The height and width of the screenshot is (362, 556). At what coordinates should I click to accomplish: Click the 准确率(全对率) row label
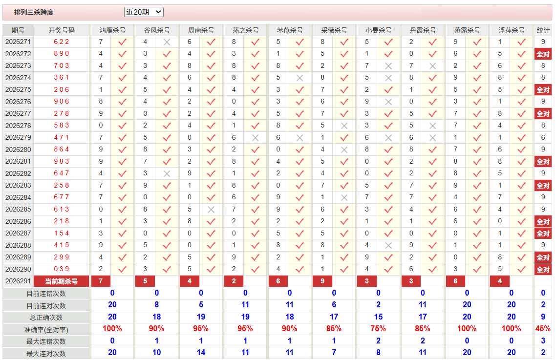click(46, 330)
